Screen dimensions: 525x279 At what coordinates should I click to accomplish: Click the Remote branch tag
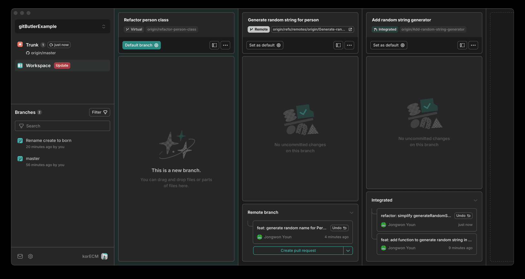click(x=259, y=29)
